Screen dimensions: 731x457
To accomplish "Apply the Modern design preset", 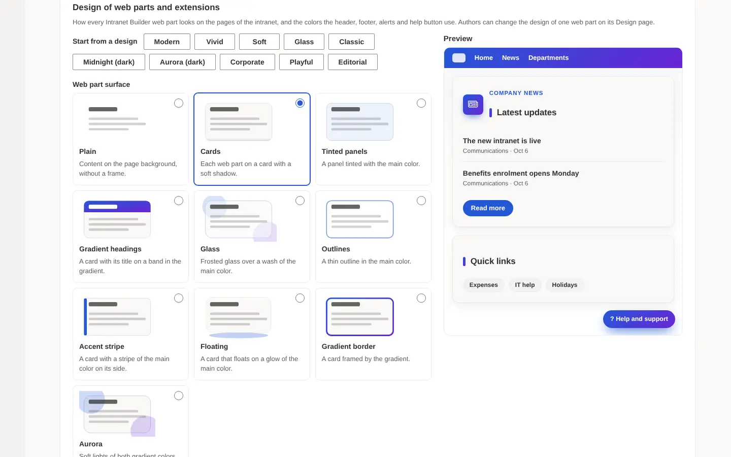I will pyautogui.click(x=167, y=42).
